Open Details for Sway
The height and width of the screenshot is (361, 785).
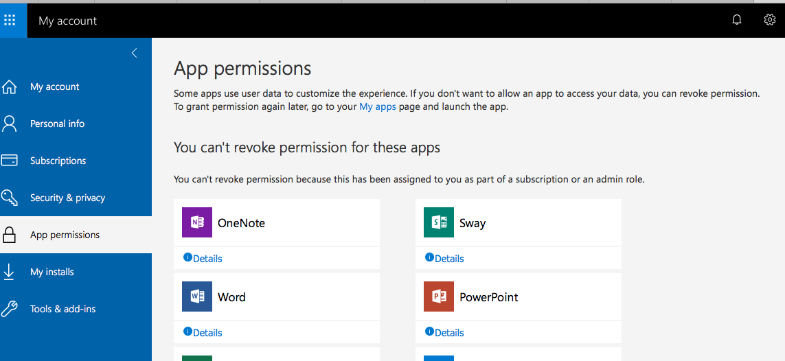(449, 259)
